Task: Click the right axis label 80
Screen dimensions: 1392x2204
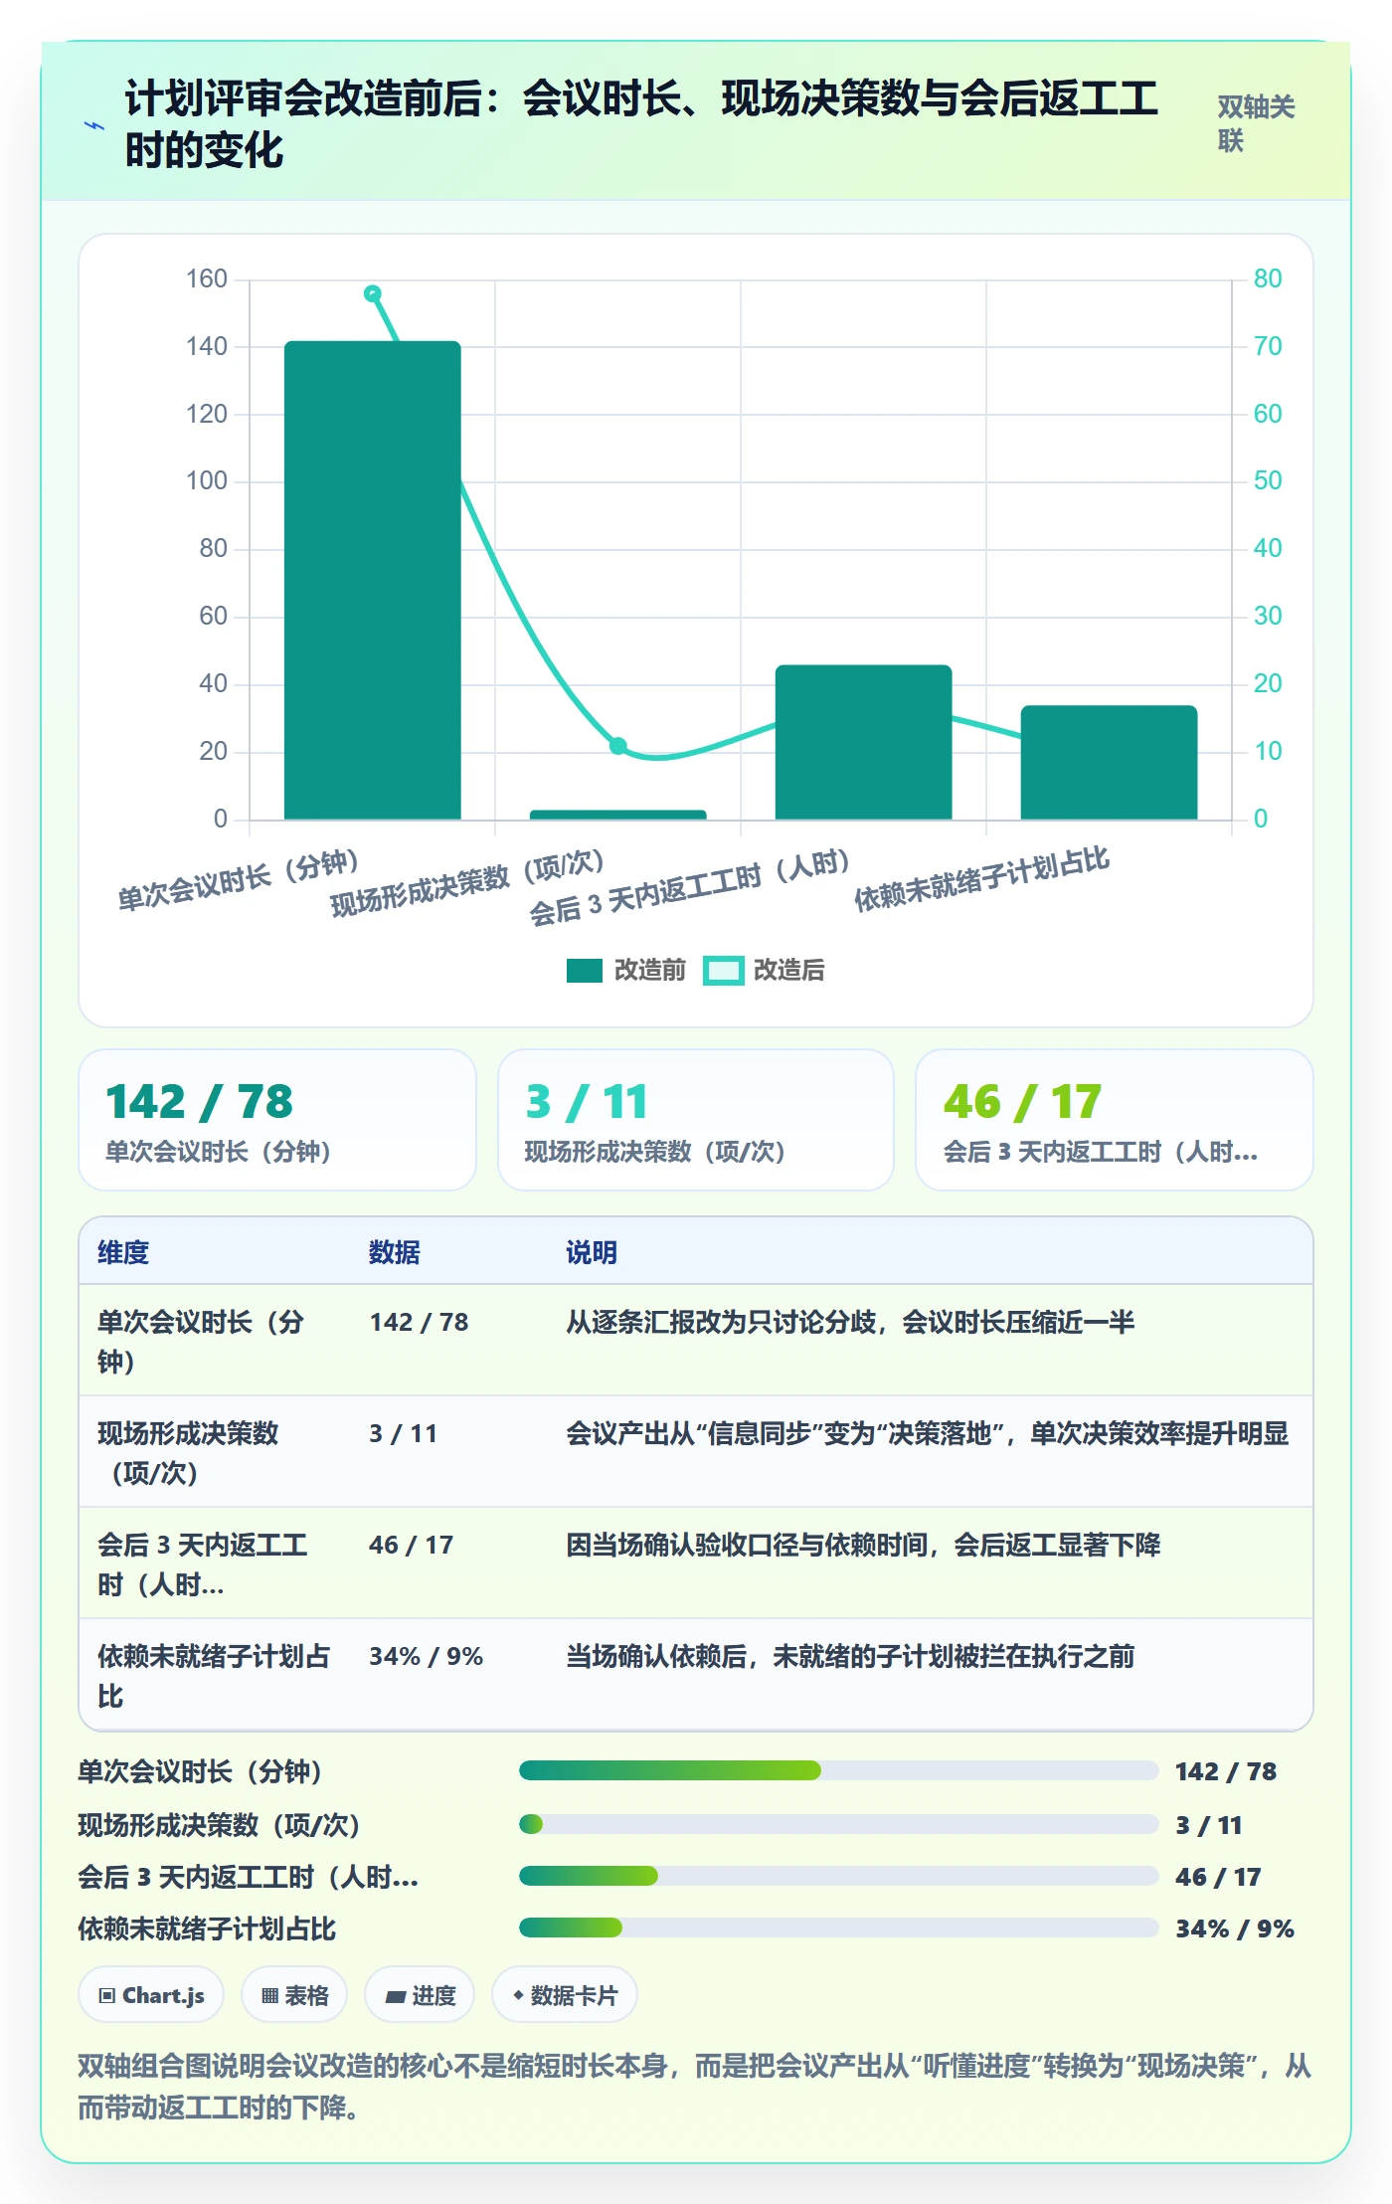Action: point(1268,278)
